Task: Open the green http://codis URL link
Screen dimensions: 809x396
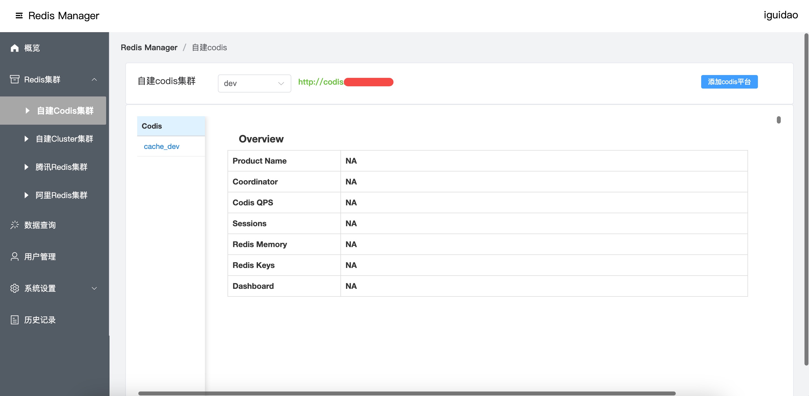Action: (x=321, y=82)
